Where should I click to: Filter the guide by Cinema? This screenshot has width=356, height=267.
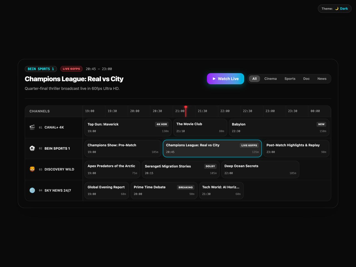click(x=270, y=79)
